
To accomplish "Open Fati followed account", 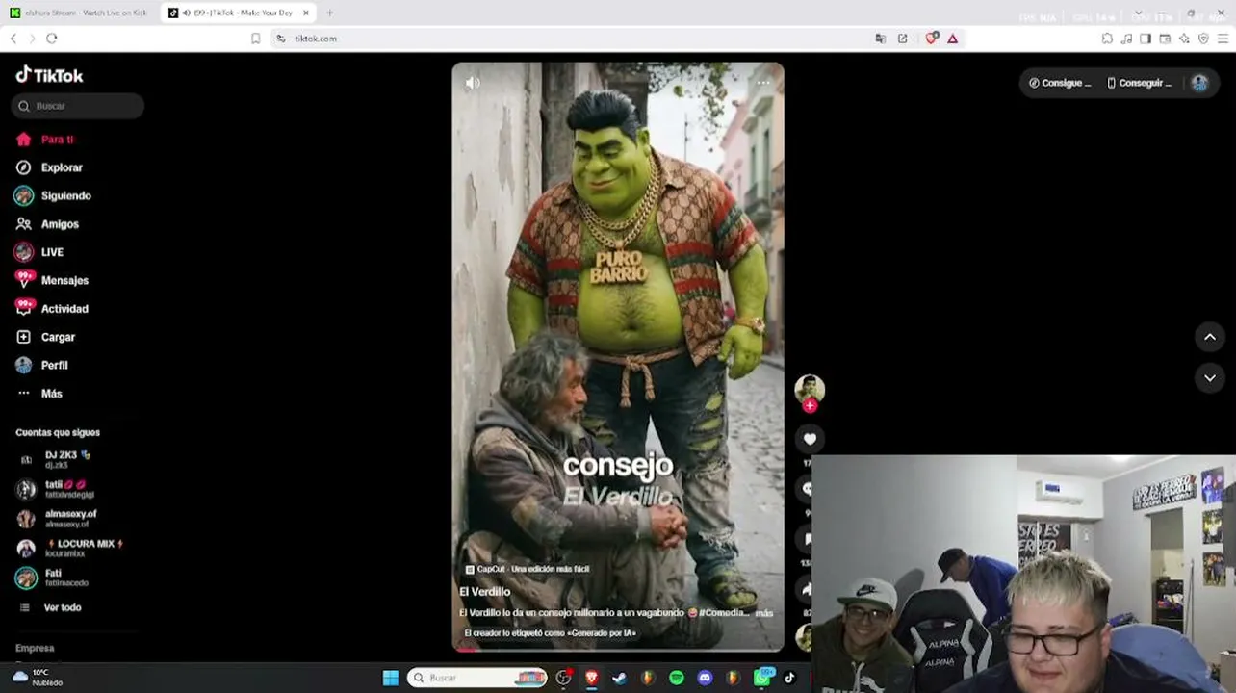I will [x=53, y=577].
